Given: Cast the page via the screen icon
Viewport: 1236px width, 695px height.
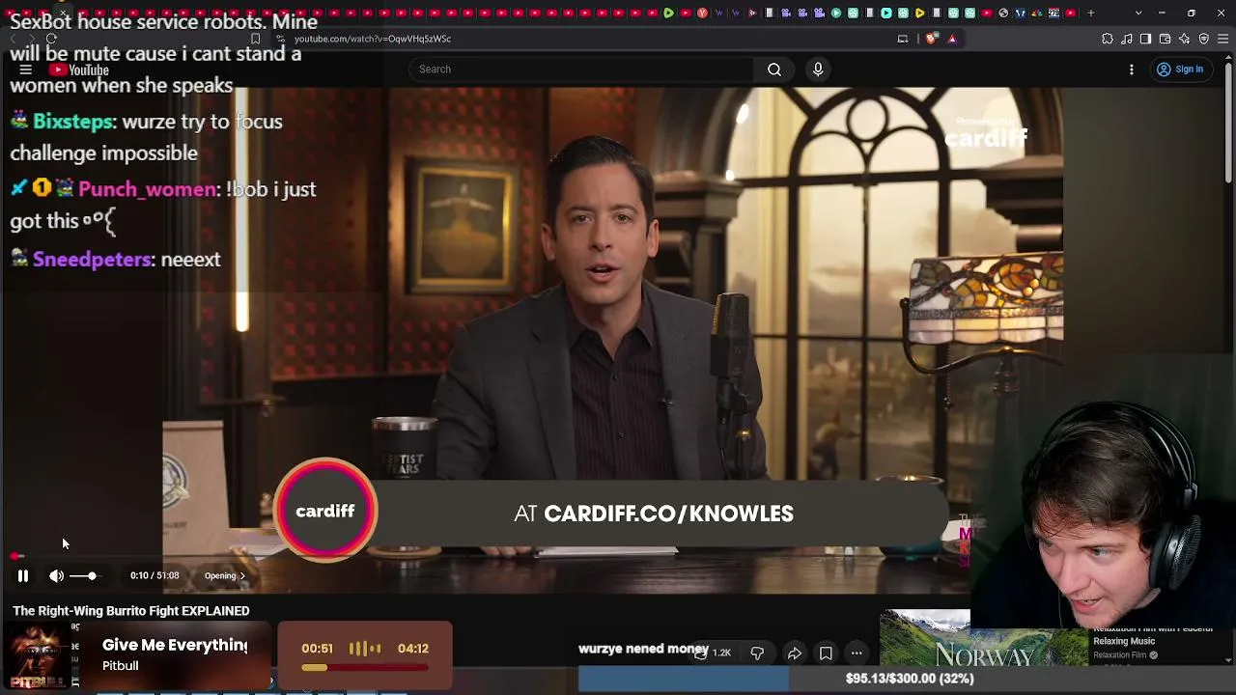Looking at the screenshot, I should coord(903,39).
